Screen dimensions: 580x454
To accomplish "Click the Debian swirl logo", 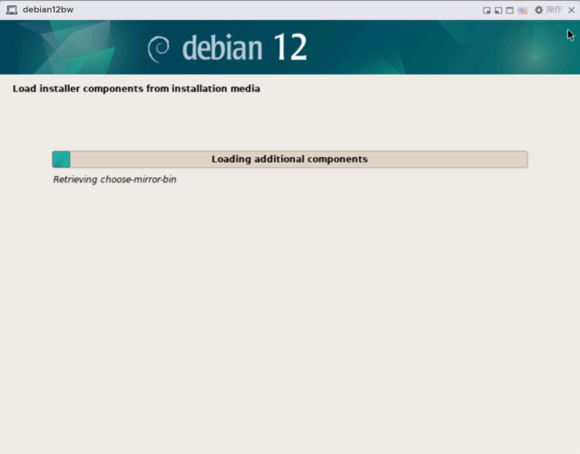I will tap(161, 48).
